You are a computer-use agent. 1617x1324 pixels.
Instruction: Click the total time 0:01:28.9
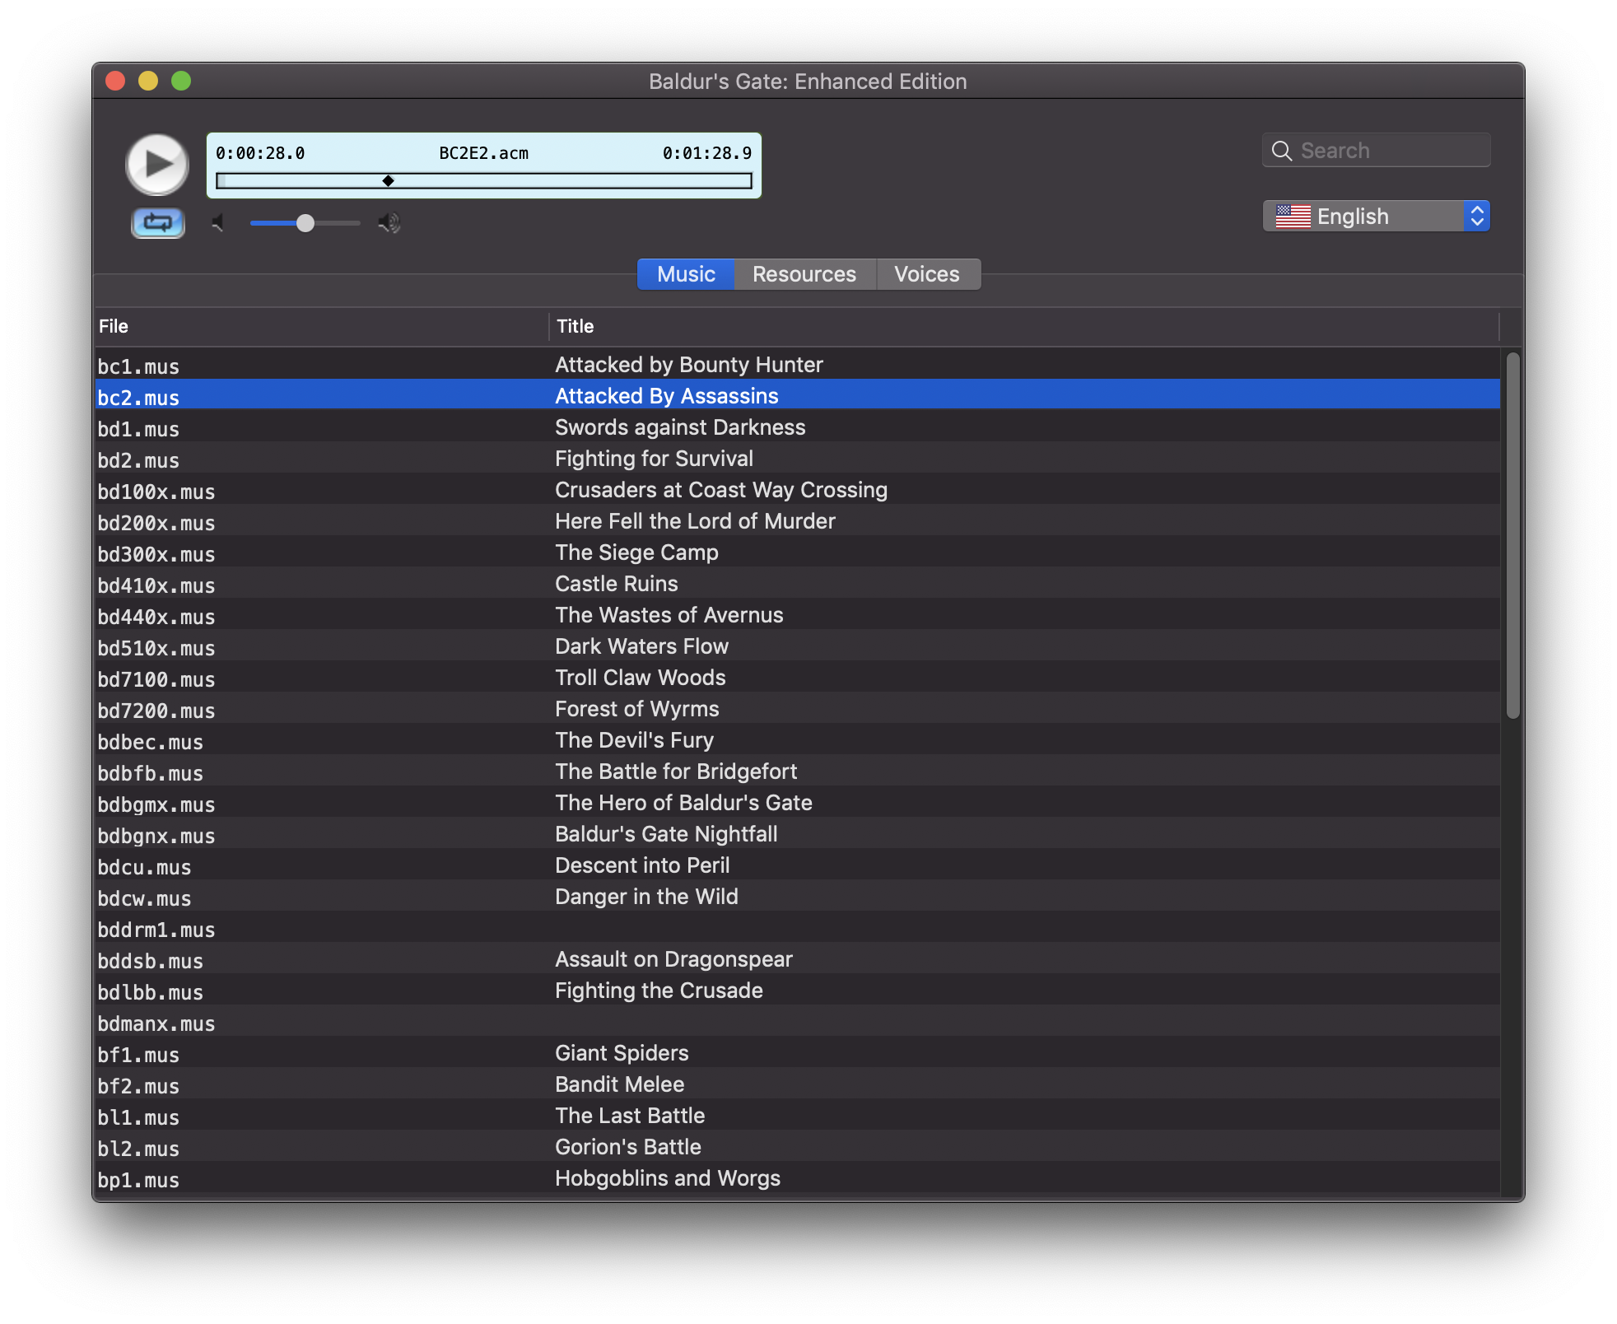[x=707, y=153]
